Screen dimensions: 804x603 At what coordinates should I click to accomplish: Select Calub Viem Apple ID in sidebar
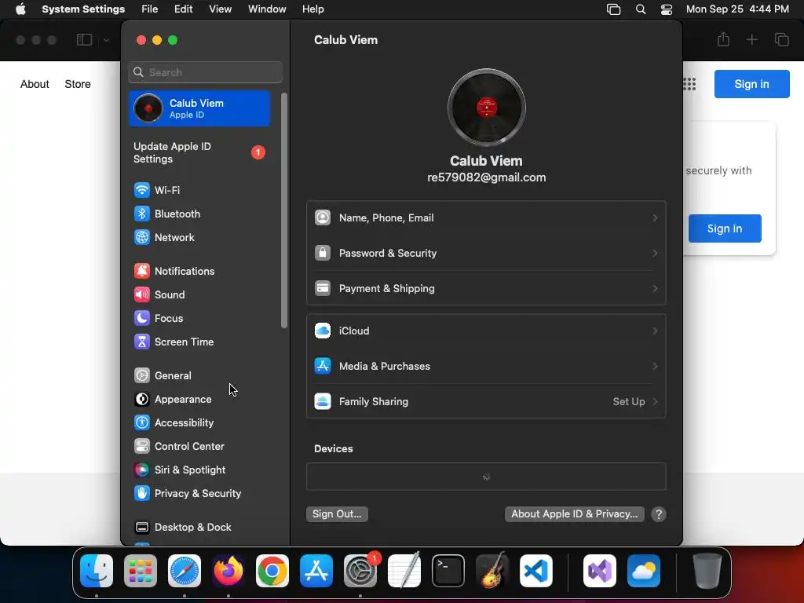coord(199,108)
